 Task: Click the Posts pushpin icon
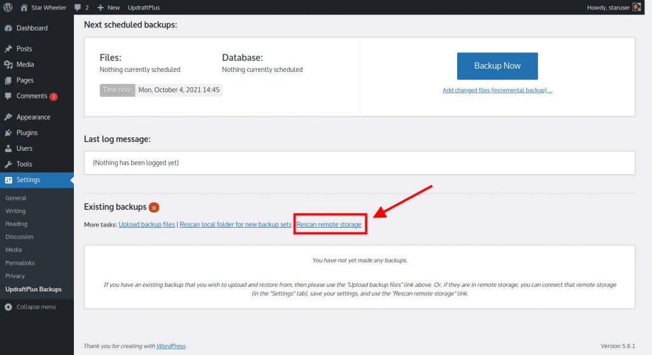coord(8,48)
